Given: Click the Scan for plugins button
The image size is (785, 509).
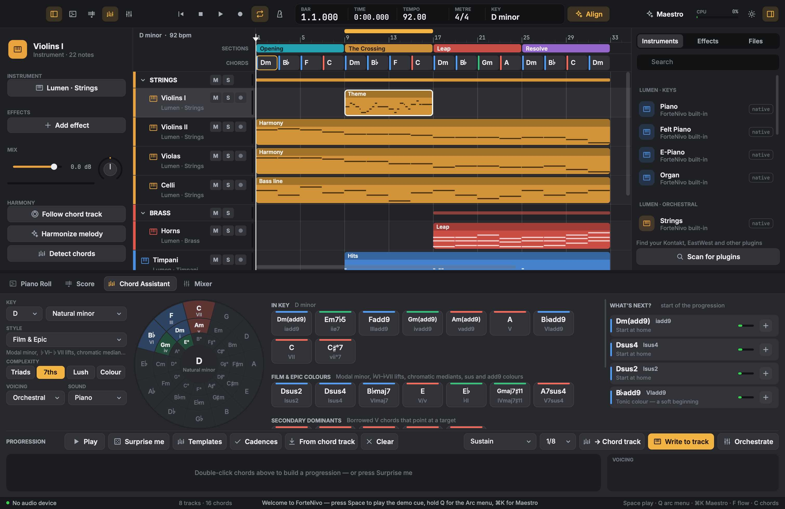Looking at the screenshot, I should tap(708, 257).
